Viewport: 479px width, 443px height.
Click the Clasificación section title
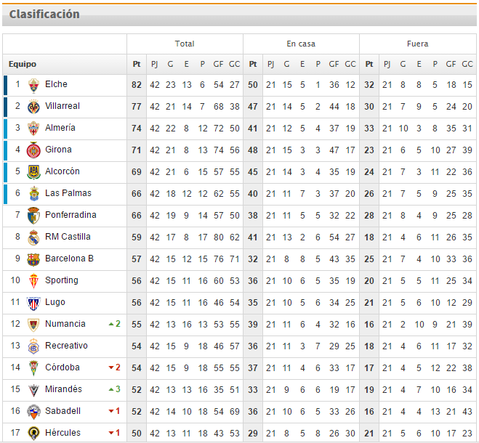click(44, 15)
